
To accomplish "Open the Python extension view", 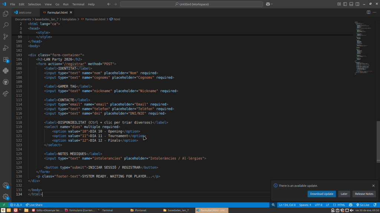I will coord(6,71).
